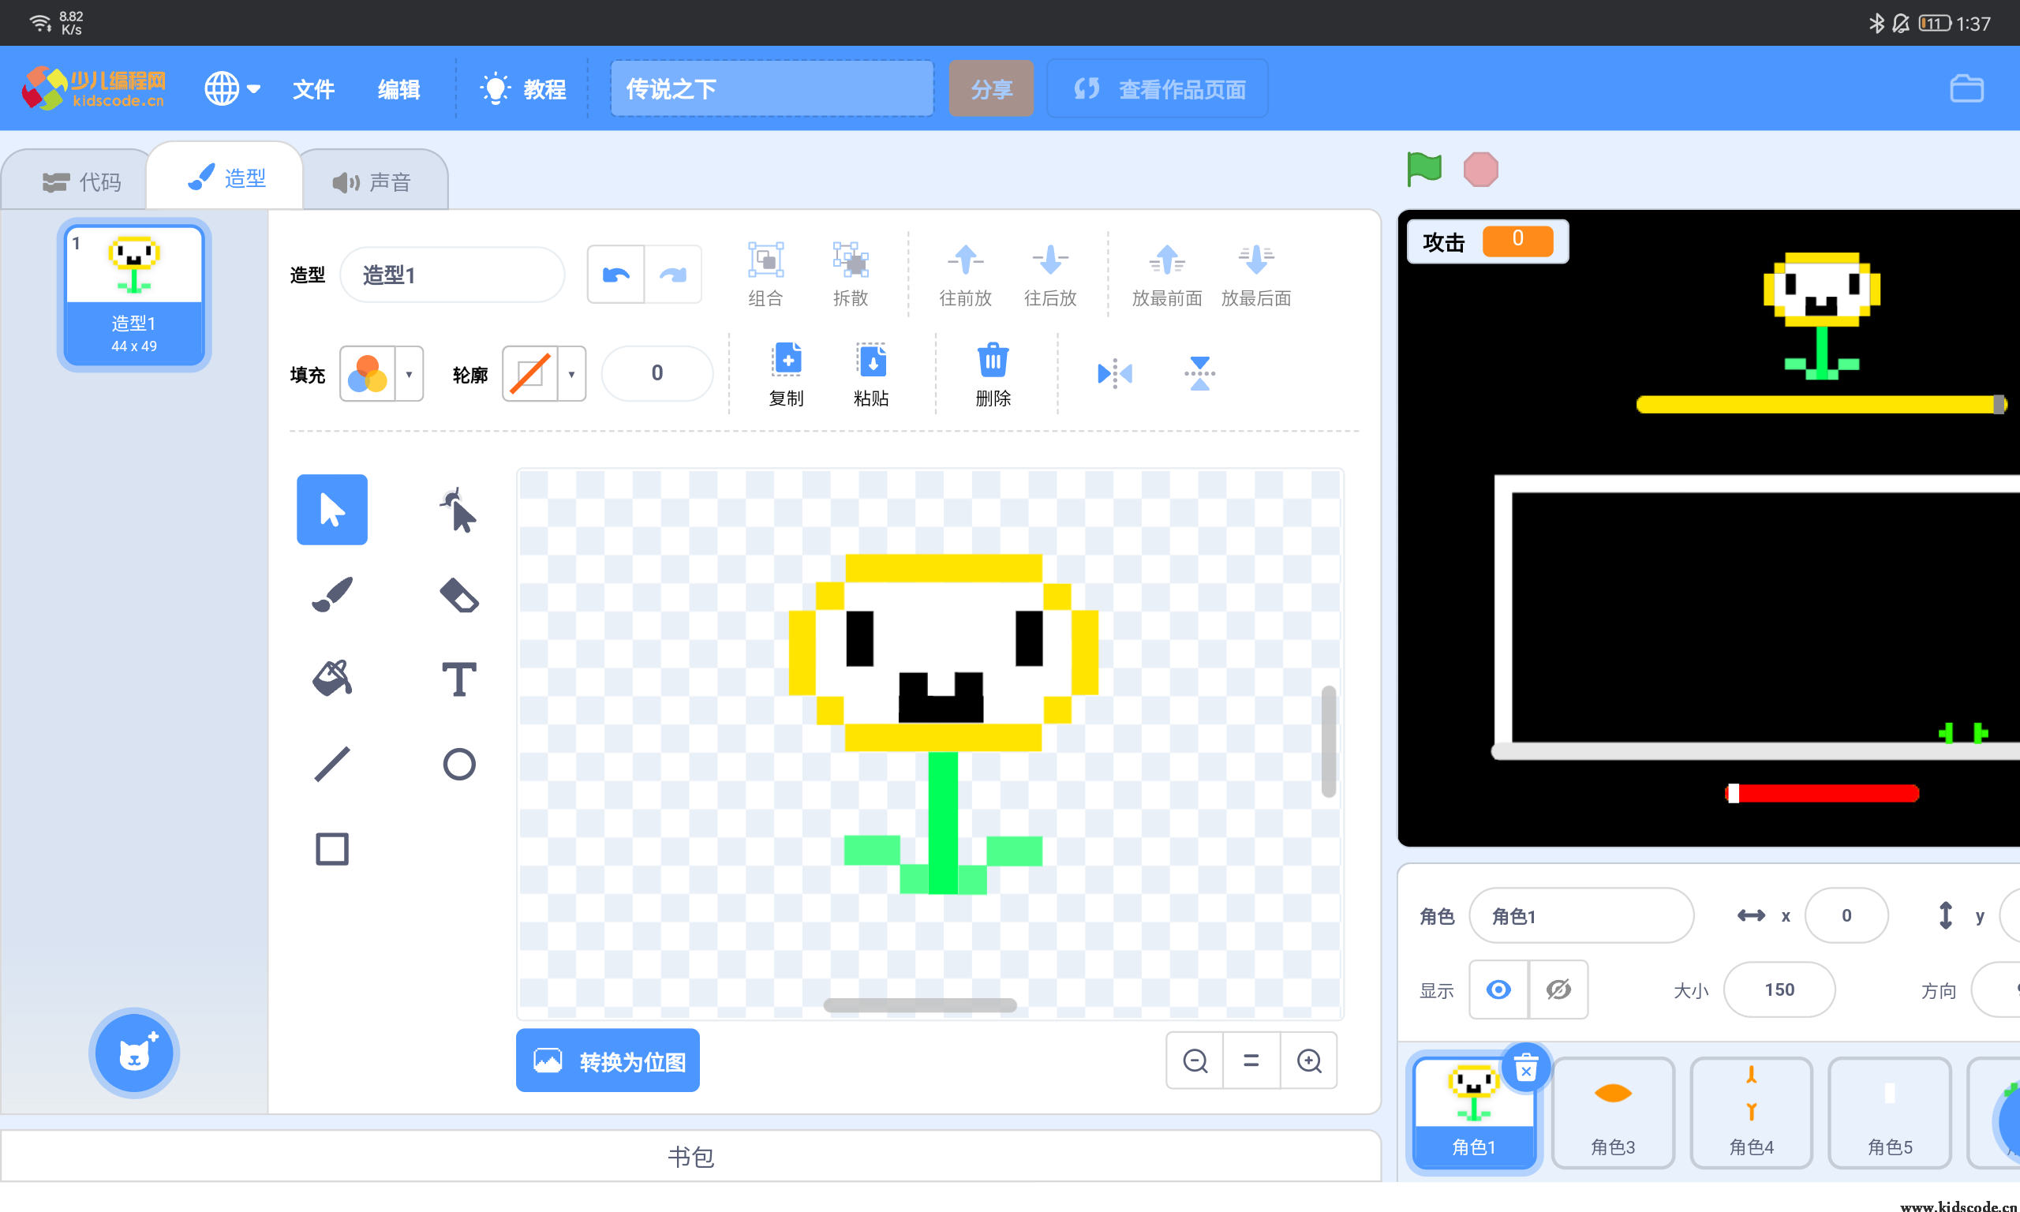
Task: Bring forward with 往前放
Action: 965,275
